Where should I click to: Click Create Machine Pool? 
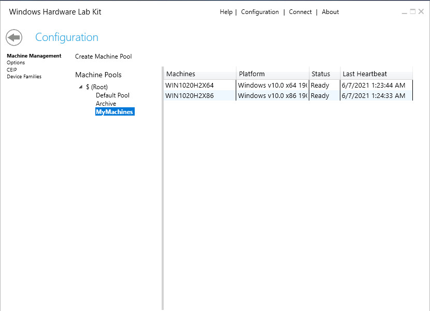104,56
